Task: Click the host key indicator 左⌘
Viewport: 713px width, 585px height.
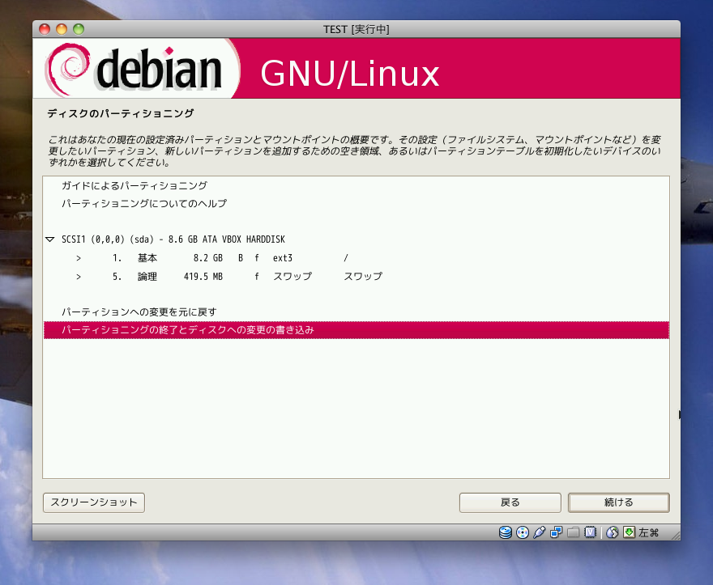Action: tap(649, 532)
